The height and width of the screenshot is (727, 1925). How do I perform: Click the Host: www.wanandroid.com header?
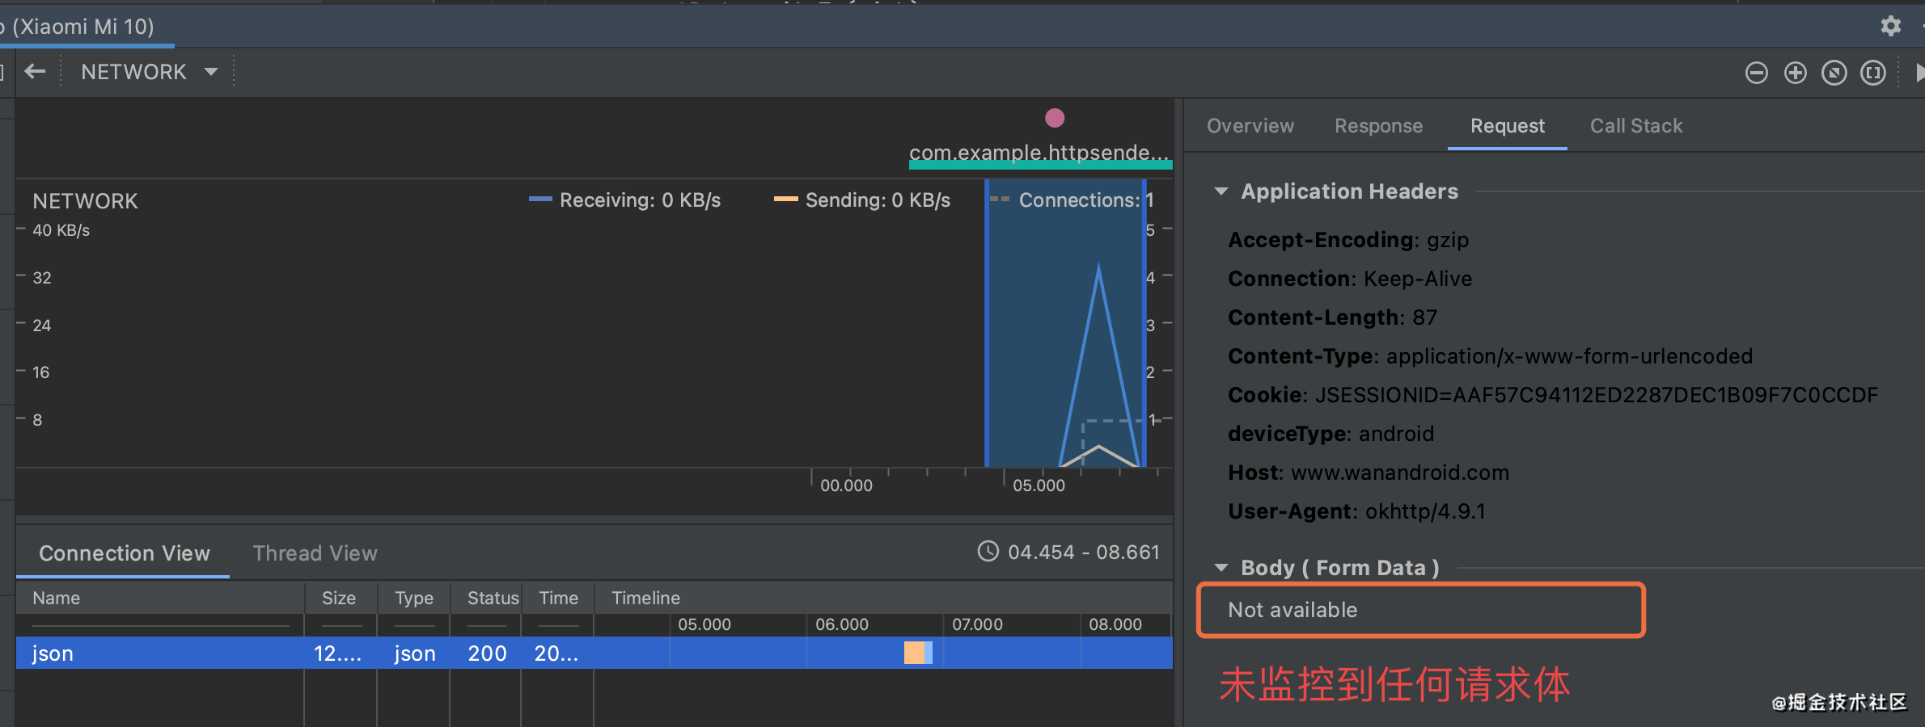pos(1368,473)
